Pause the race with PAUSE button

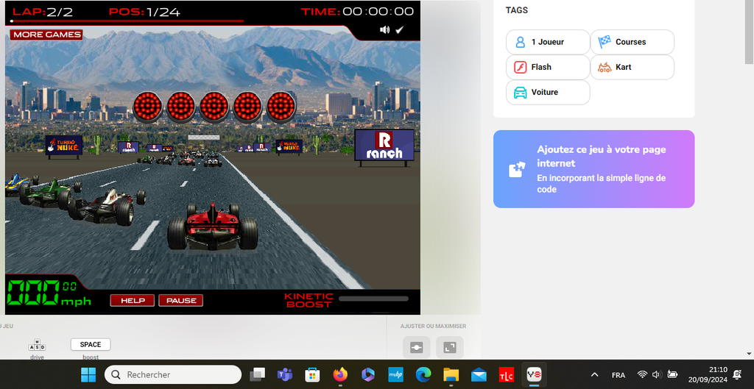click(x=180, y=300)
